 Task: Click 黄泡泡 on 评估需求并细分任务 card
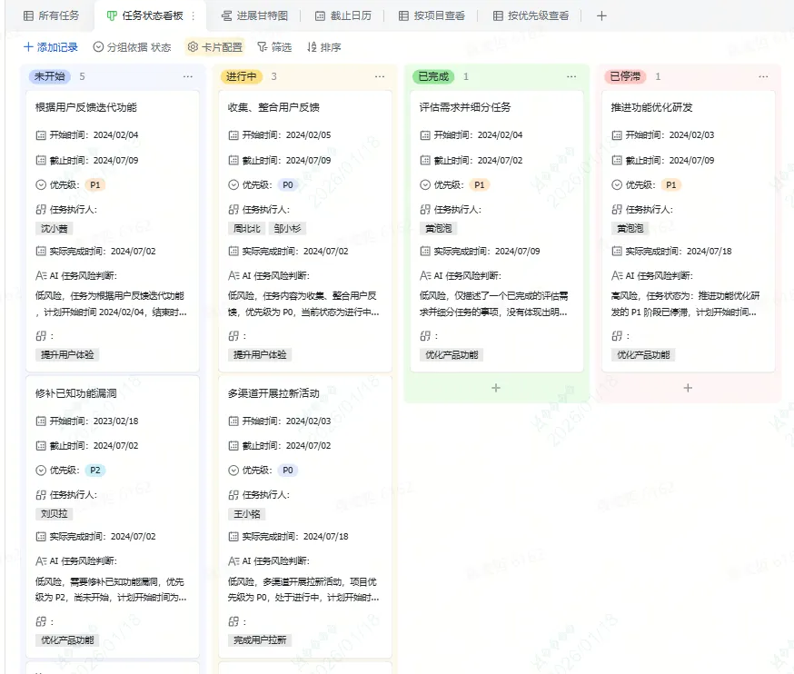pyautogui.click(x=439, y=228)
